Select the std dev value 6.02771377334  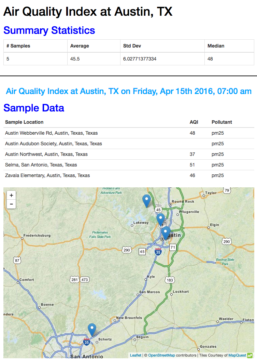tap(140, 59)
